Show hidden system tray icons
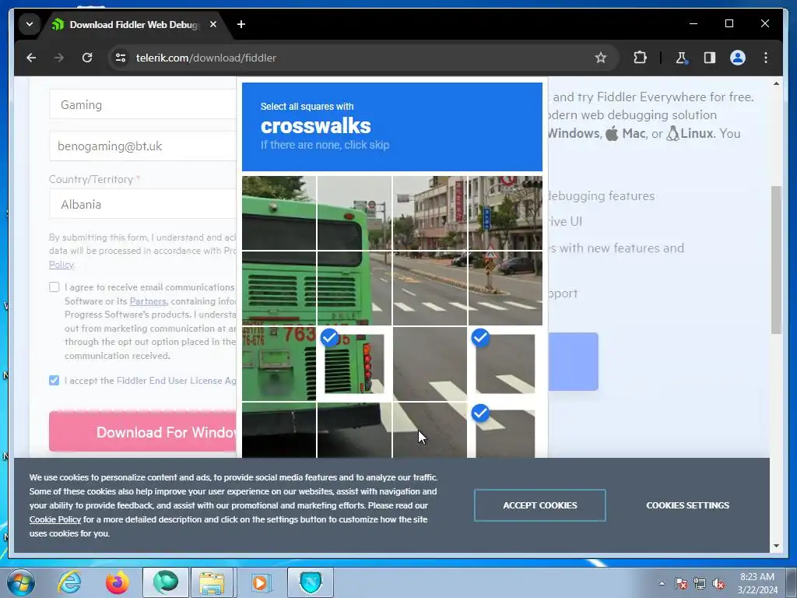 pos(662,583)
